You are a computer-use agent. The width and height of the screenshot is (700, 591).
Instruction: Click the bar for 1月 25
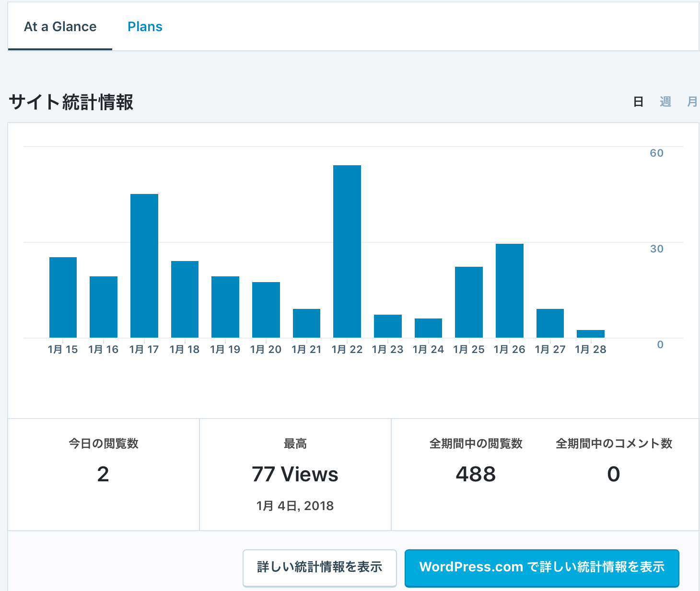point(469,302)
